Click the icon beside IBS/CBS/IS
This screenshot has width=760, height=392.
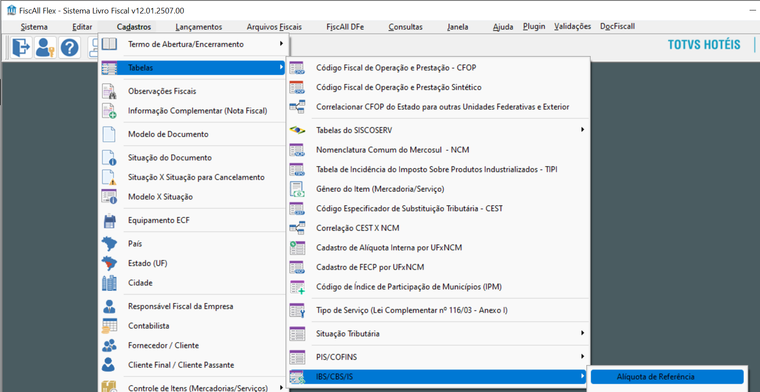(x=297, y=377)
